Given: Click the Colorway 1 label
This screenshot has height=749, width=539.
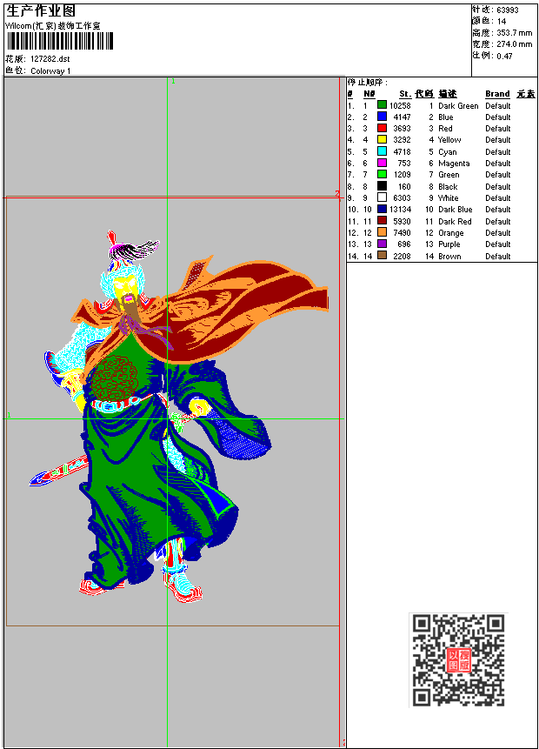Looking at the screenshot, I should click(50, 70).
